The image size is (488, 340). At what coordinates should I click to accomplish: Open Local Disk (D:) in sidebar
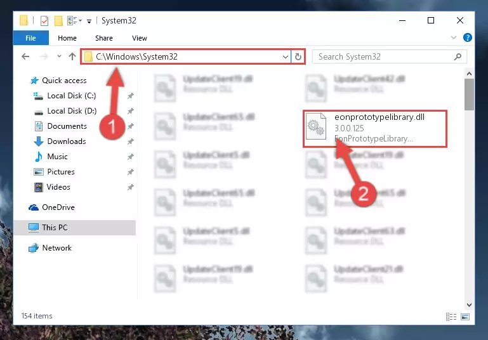click(65, 111)
